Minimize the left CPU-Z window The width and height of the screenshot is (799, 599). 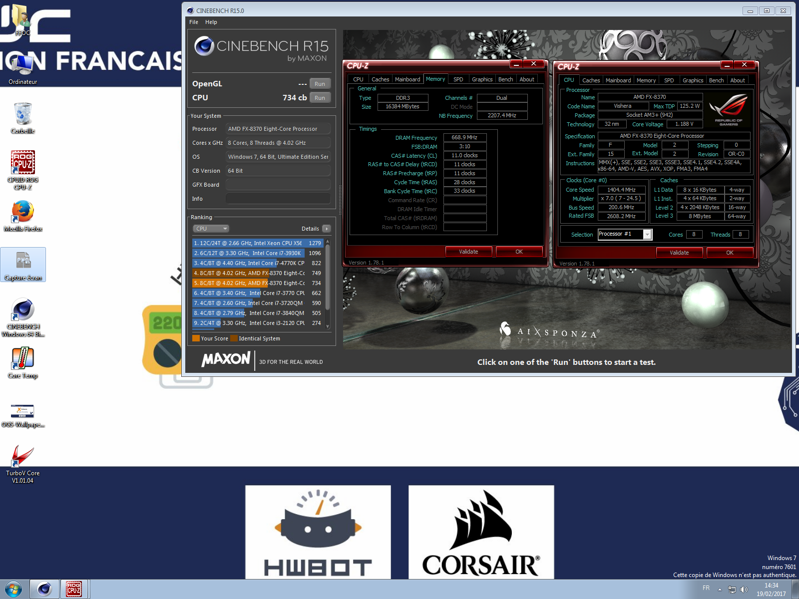click(516, 64)
